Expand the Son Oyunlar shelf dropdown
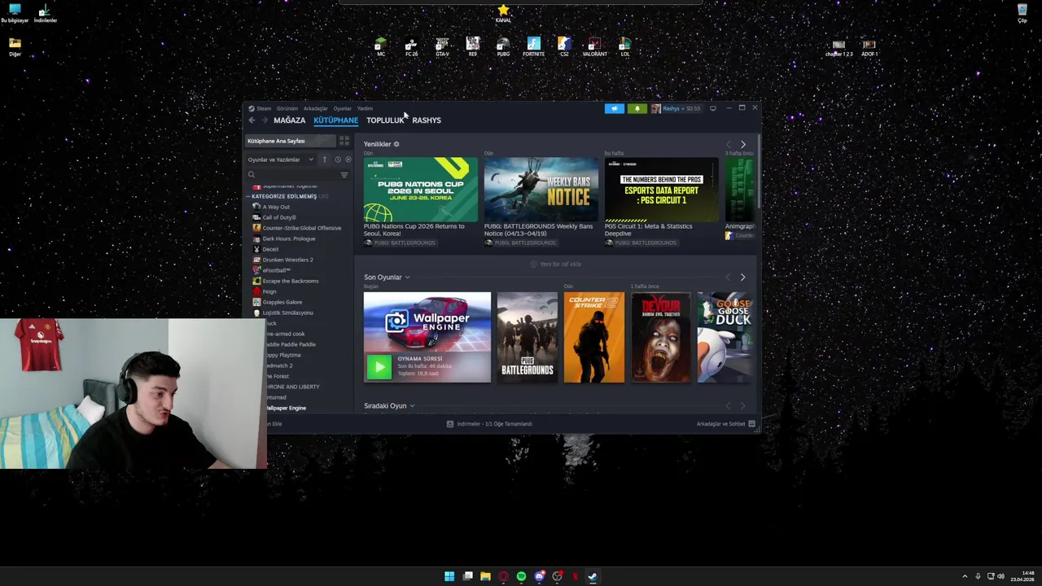Image resolution: width=1042 pixels, height=586 pixels. tap(407, 278)
